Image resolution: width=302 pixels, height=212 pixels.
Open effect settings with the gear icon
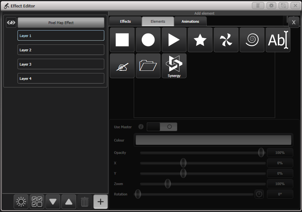coord(271,6)
